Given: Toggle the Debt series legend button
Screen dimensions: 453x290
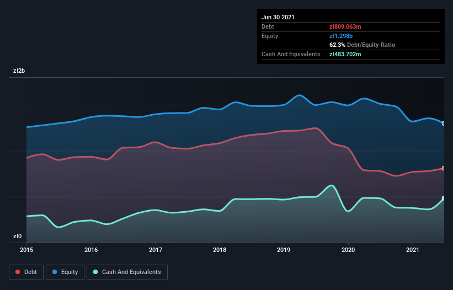Looking at the screenshot, I should coord(26,272).
